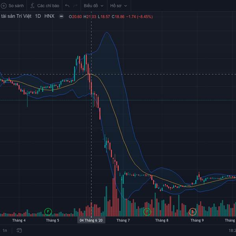The height and width of the screenshot is (236, 236).
Task: Click the open value O20.60
Action: coord(75,17)
